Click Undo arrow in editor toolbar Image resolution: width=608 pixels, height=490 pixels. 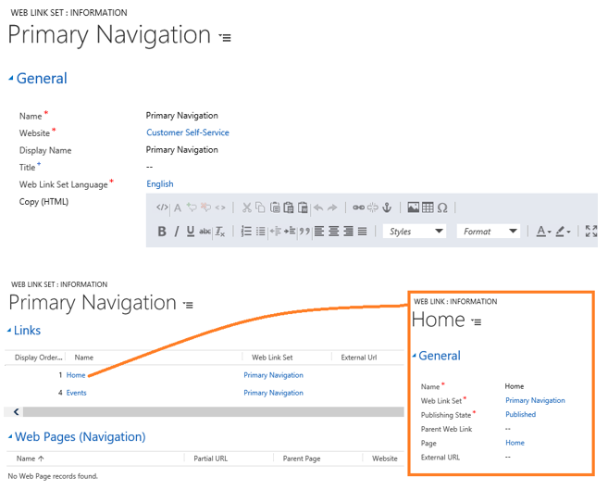(x=318, y=208)
